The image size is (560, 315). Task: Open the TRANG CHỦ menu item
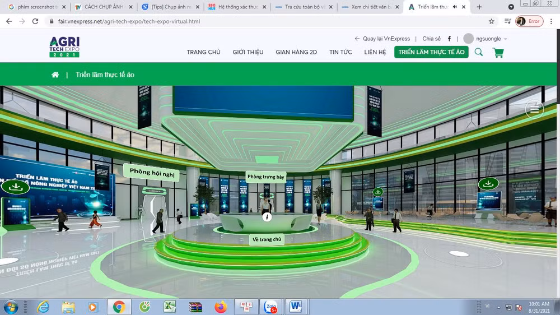[x=204, y=52]
